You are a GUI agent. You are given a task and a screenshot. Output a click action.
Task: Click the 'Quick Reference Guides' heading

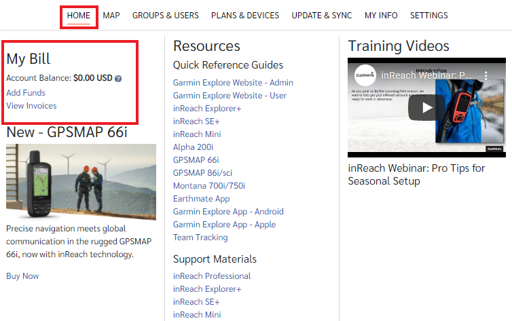(228, 65)
